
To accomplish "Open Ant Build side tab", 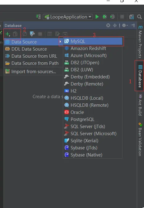I will [x=140, y=105].
